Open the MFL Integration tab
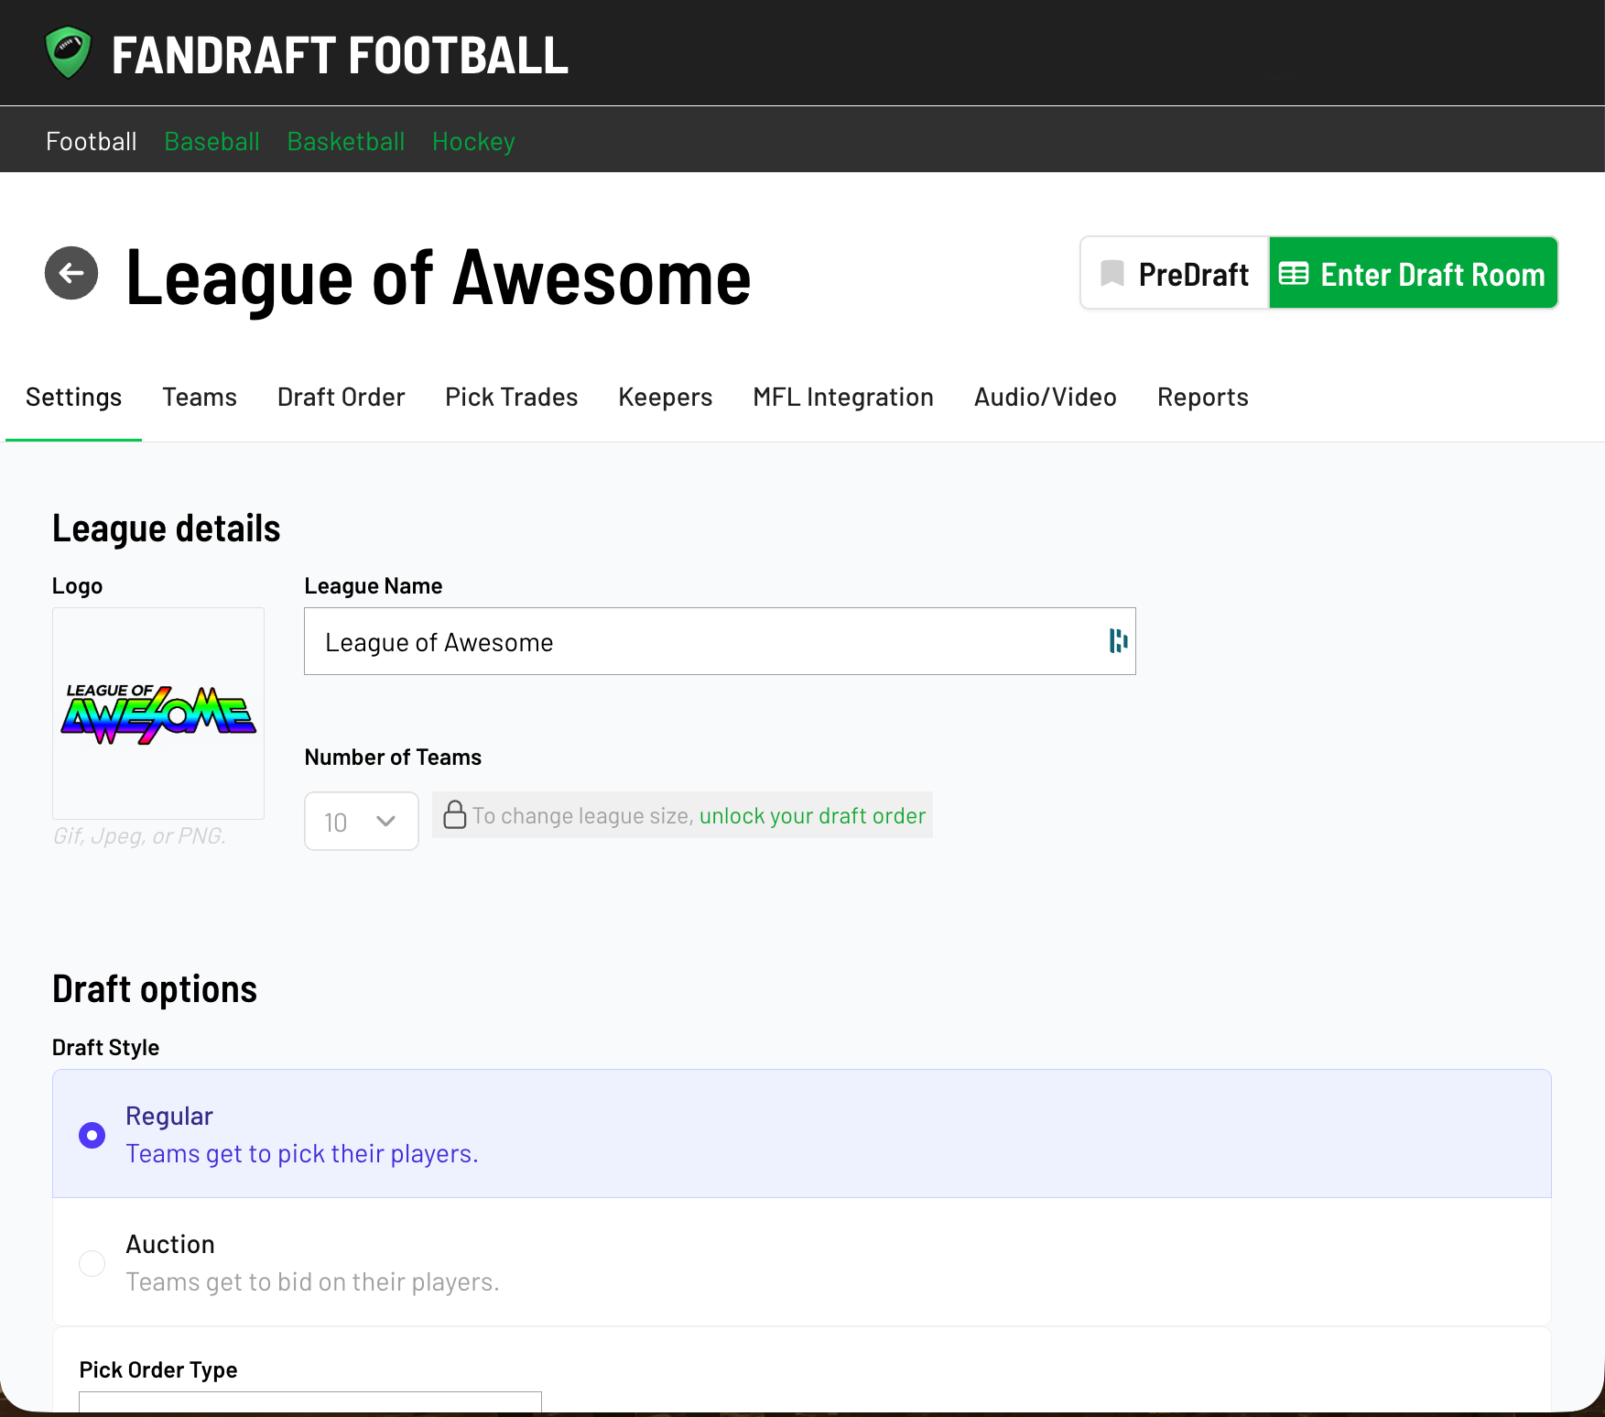Image resolution: width=1605 pixels, height=1417 pixels. point(843,398)
